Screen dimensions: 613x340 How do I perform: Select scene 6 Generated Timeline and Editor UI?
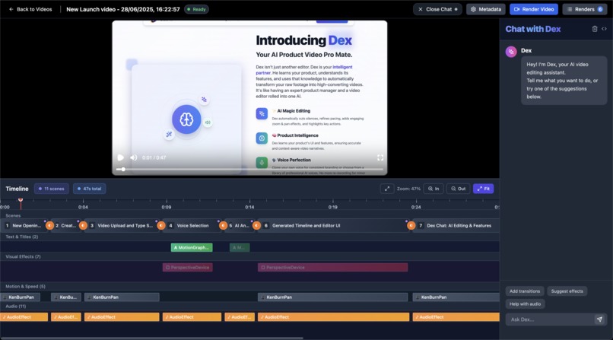332,225
